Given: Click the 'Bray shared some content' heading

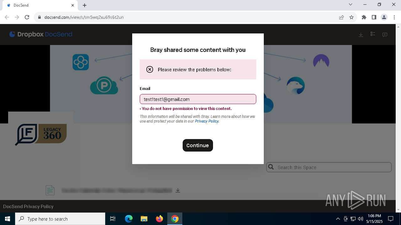Looking at the screenshot, I should (x=198, y=50).
